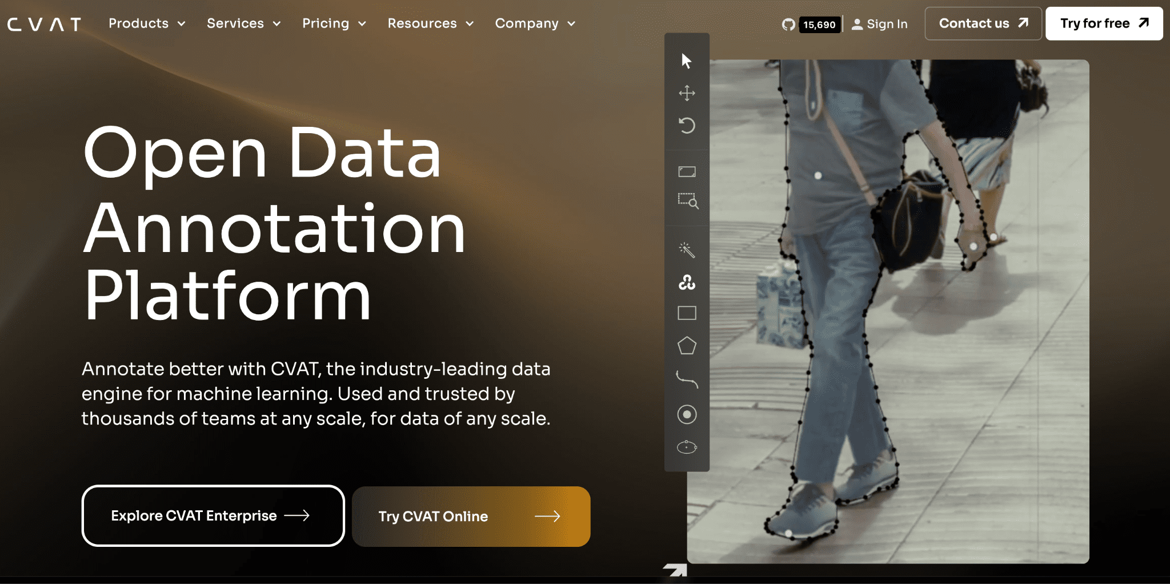Screen dimensions: 1170x584
Task: Open the Services menu
Action: pos(243,23)
